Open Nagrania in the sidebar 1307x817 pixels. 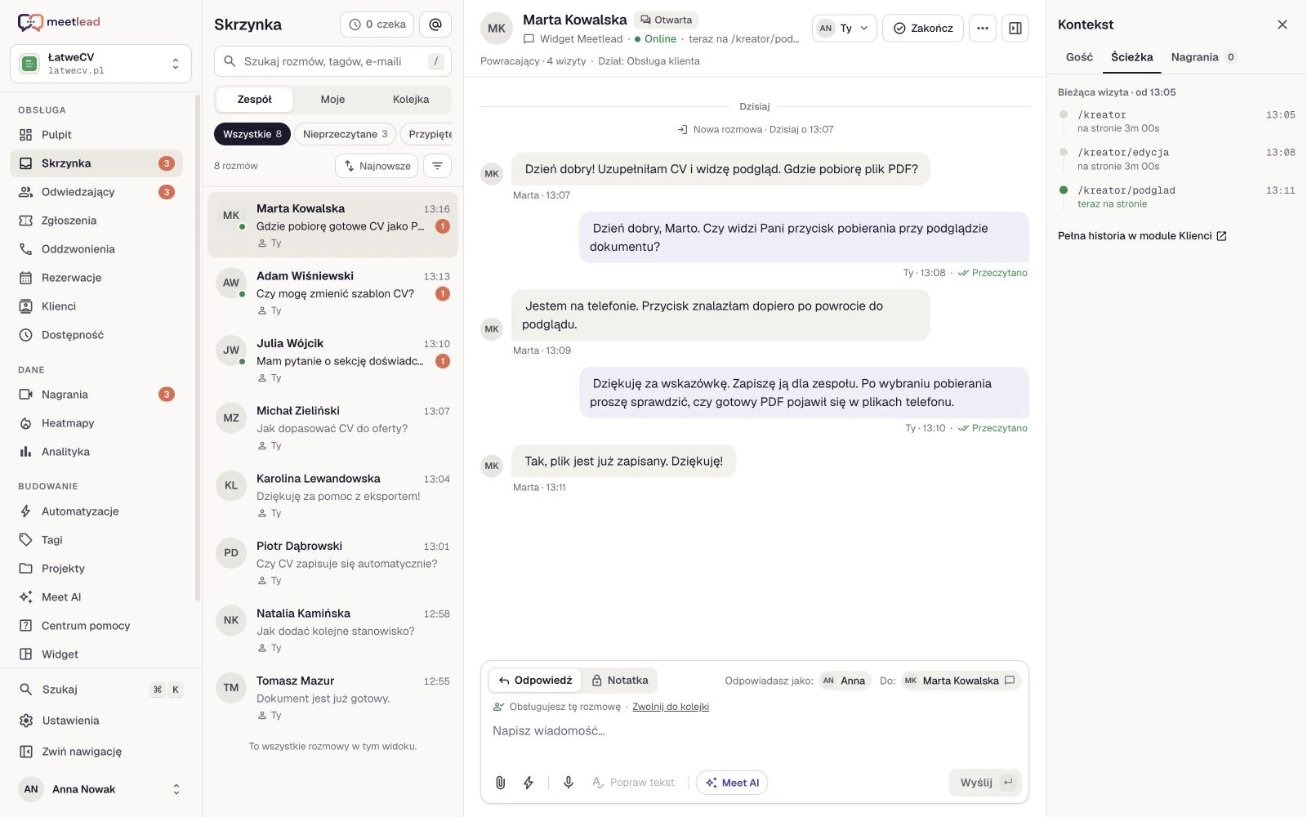pyautogui.click(x=96, y=395)
